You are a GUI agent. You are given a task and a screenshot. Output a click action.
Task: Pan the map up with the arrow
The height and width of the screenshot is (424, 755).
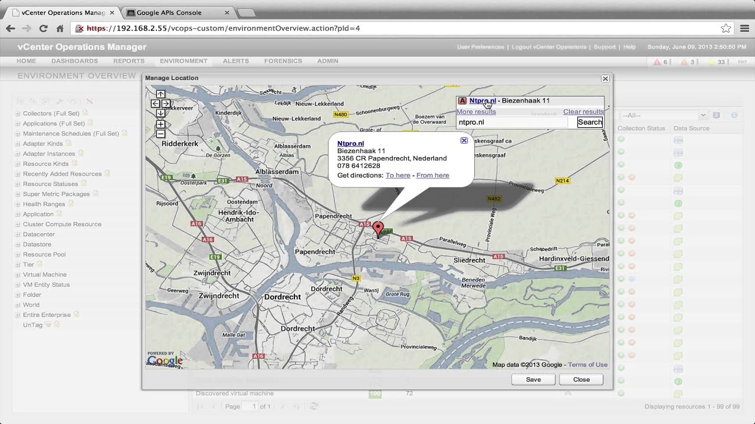[x=160, y=94]
